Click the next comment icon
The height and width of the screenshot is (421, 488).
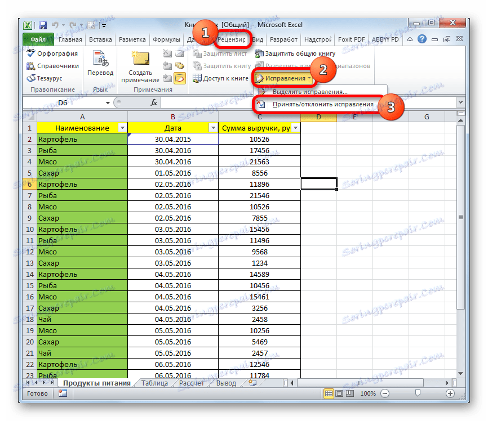click(167, 78)
